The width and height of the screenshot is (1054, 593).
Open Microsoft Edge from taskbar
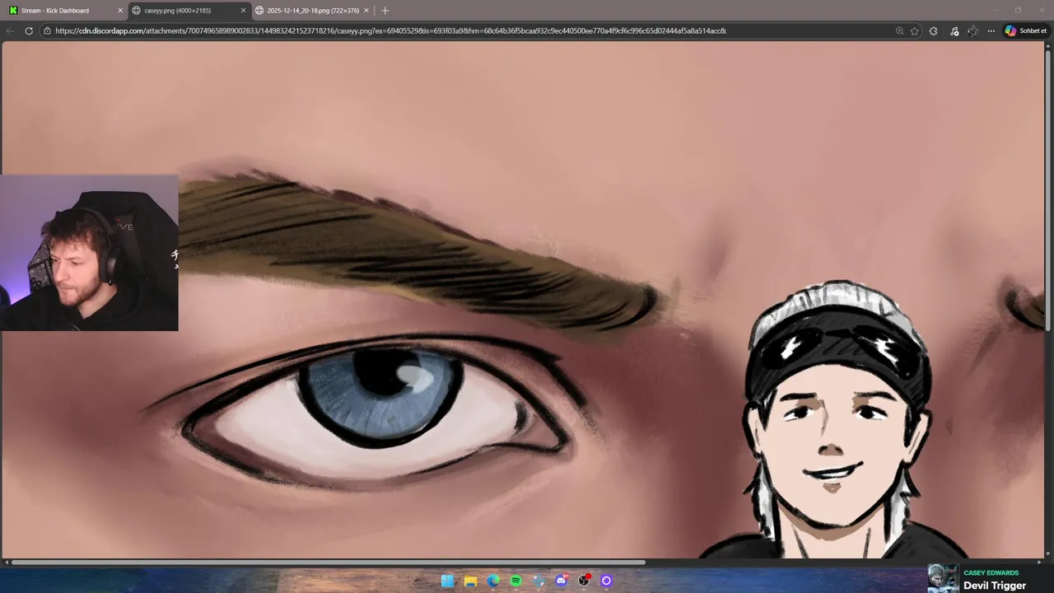[x=493, y=581]
